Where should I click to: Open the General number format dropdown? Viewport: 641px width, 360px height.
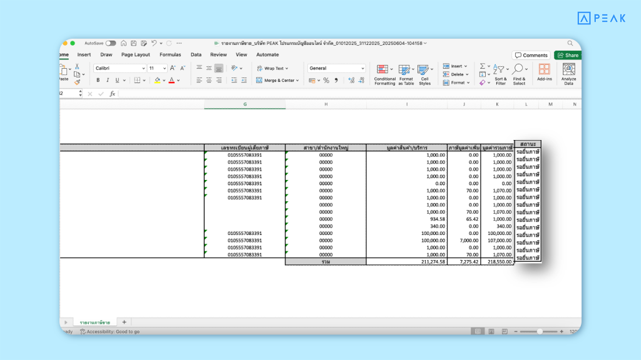[336, 68]
